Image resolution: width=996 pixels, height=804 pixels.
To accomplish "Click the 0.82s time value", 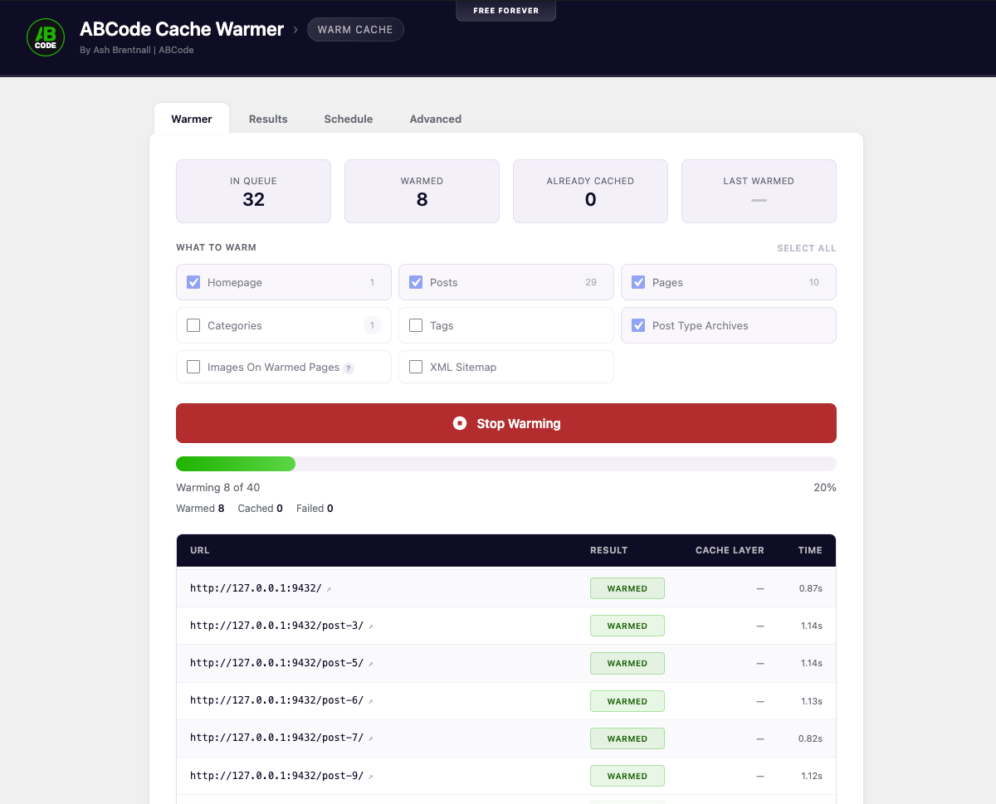I will 811,738.
